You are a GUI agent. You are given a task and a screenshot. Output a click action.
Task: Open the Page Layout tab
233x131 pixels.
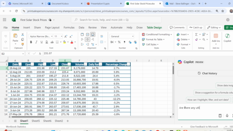click(52, 28)
